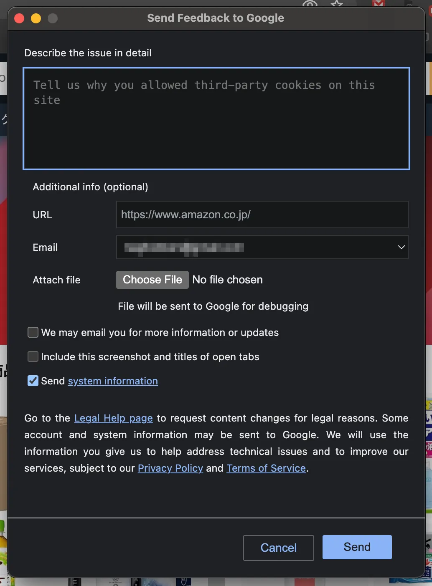The height and width of the screenshot is (586, 432).
Task: Close the Send Feedback dialog window
Action: 19,18
